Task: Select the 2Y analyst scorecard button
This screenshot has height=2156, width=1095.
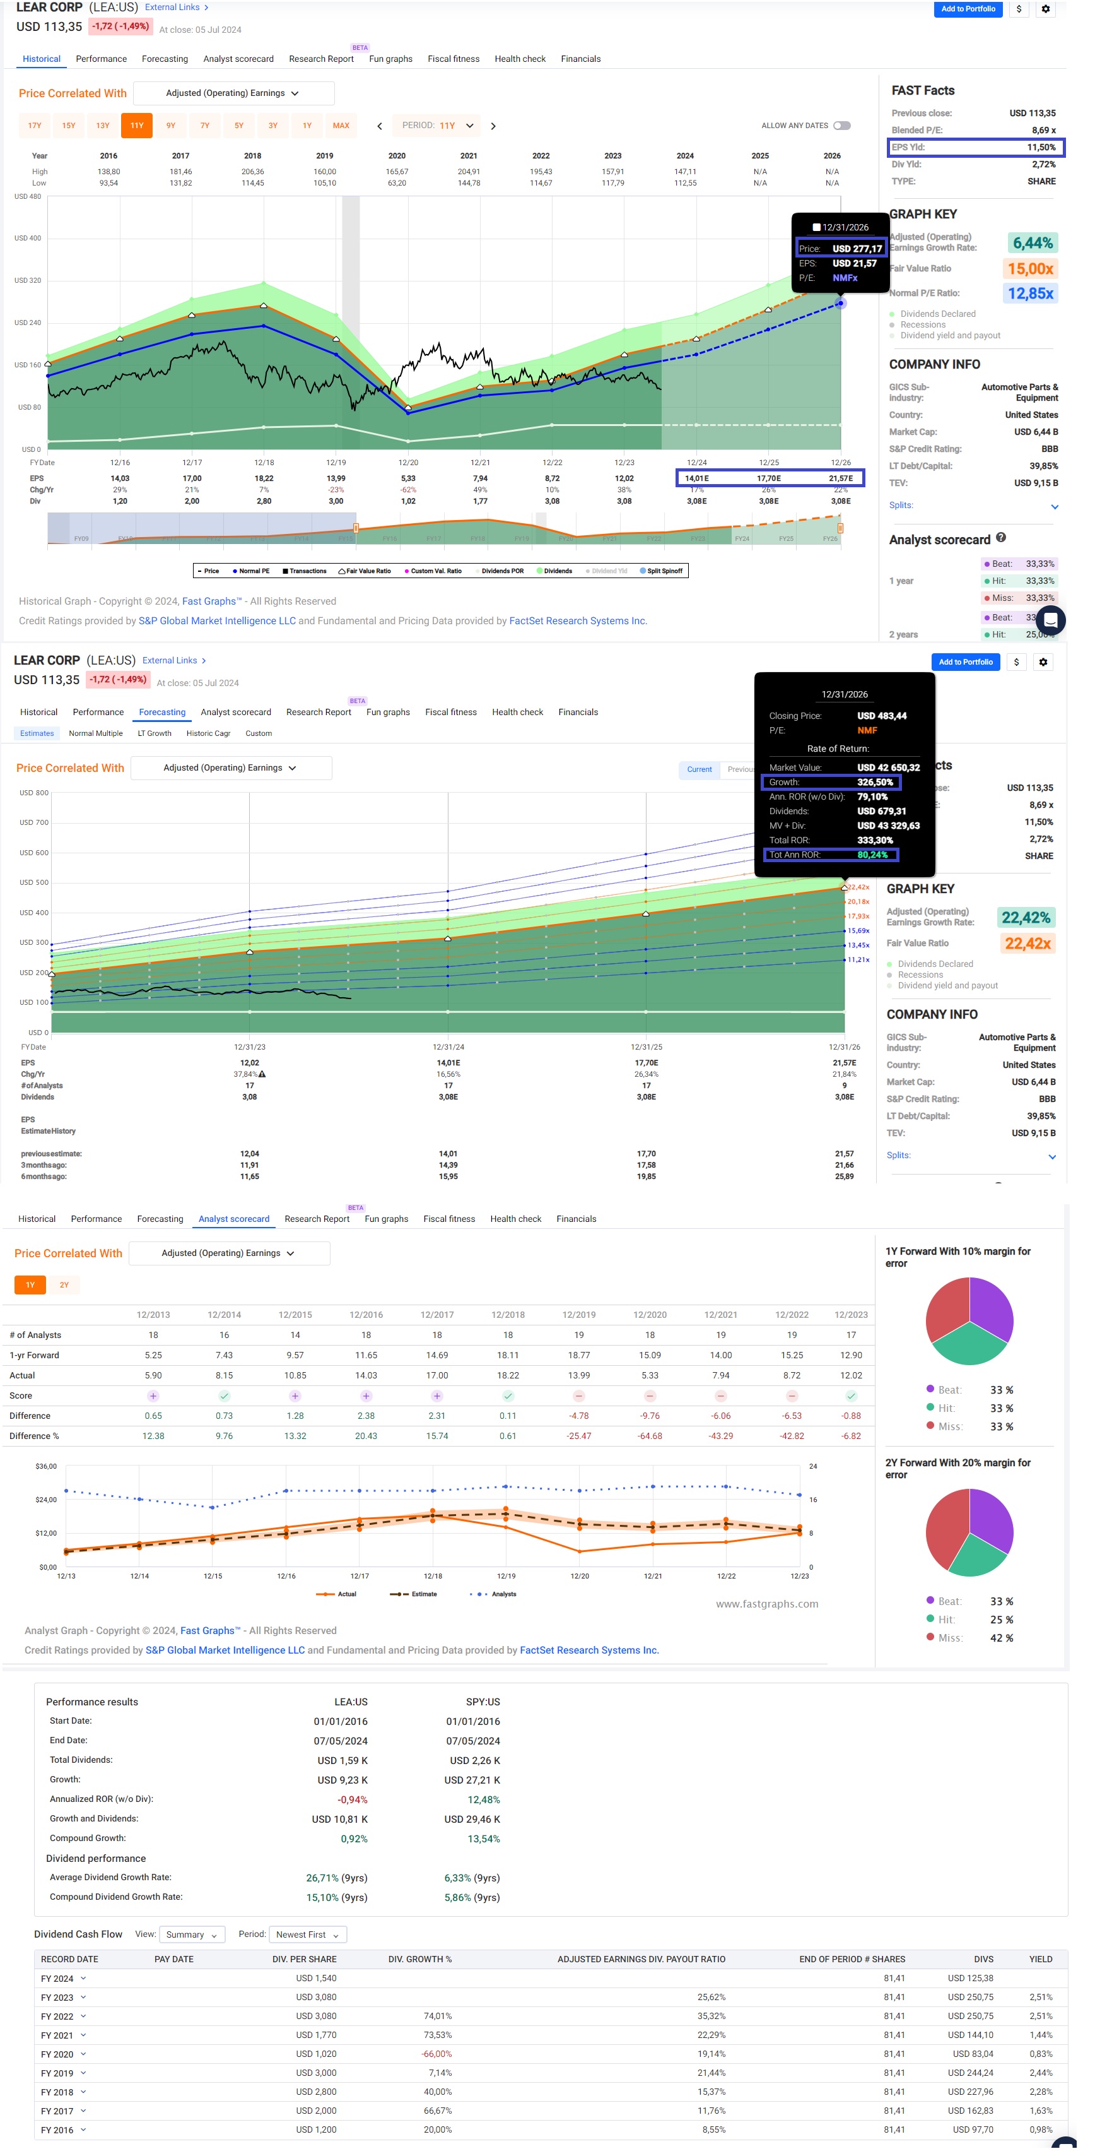Action: point(64,1285)
